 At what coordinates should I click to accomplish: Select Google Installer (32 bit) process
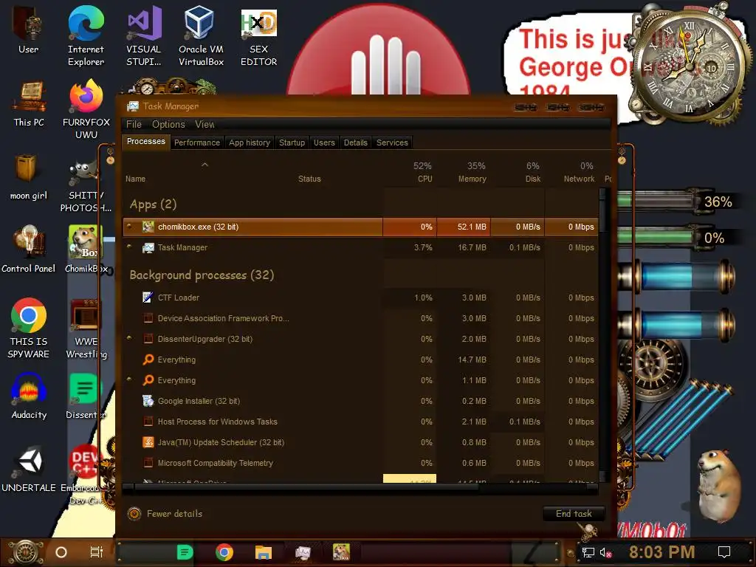(360, 401)
